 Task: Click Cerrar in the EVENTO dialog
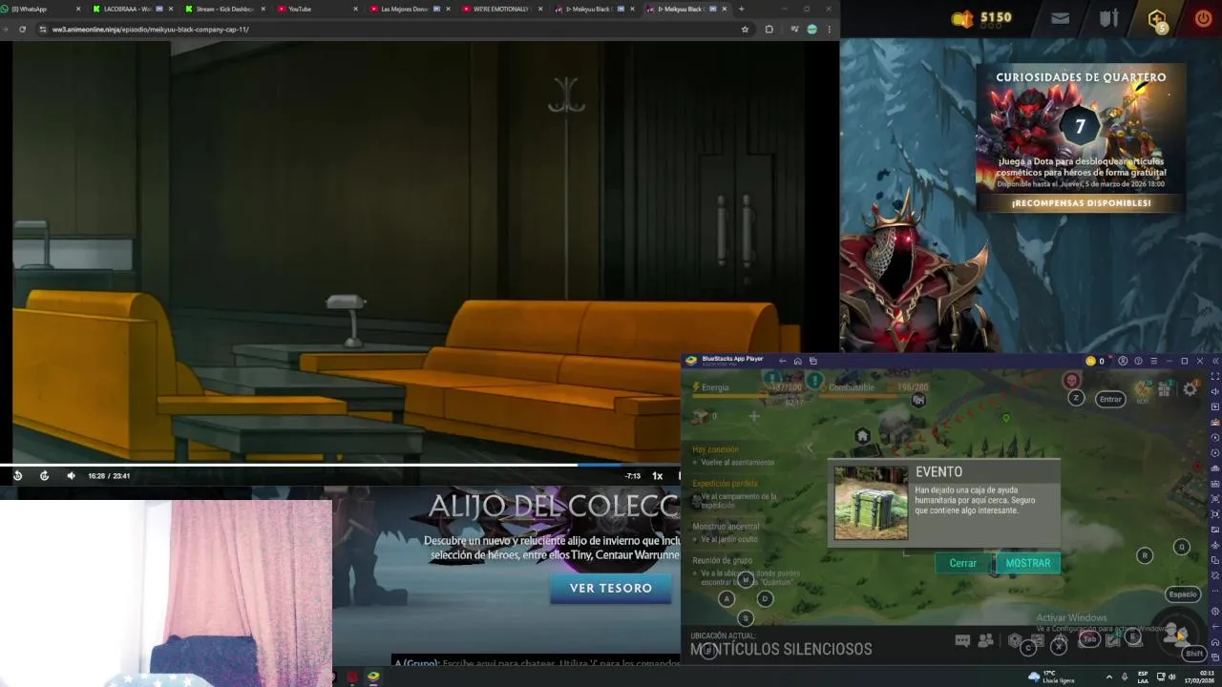[x=963, y=563]
